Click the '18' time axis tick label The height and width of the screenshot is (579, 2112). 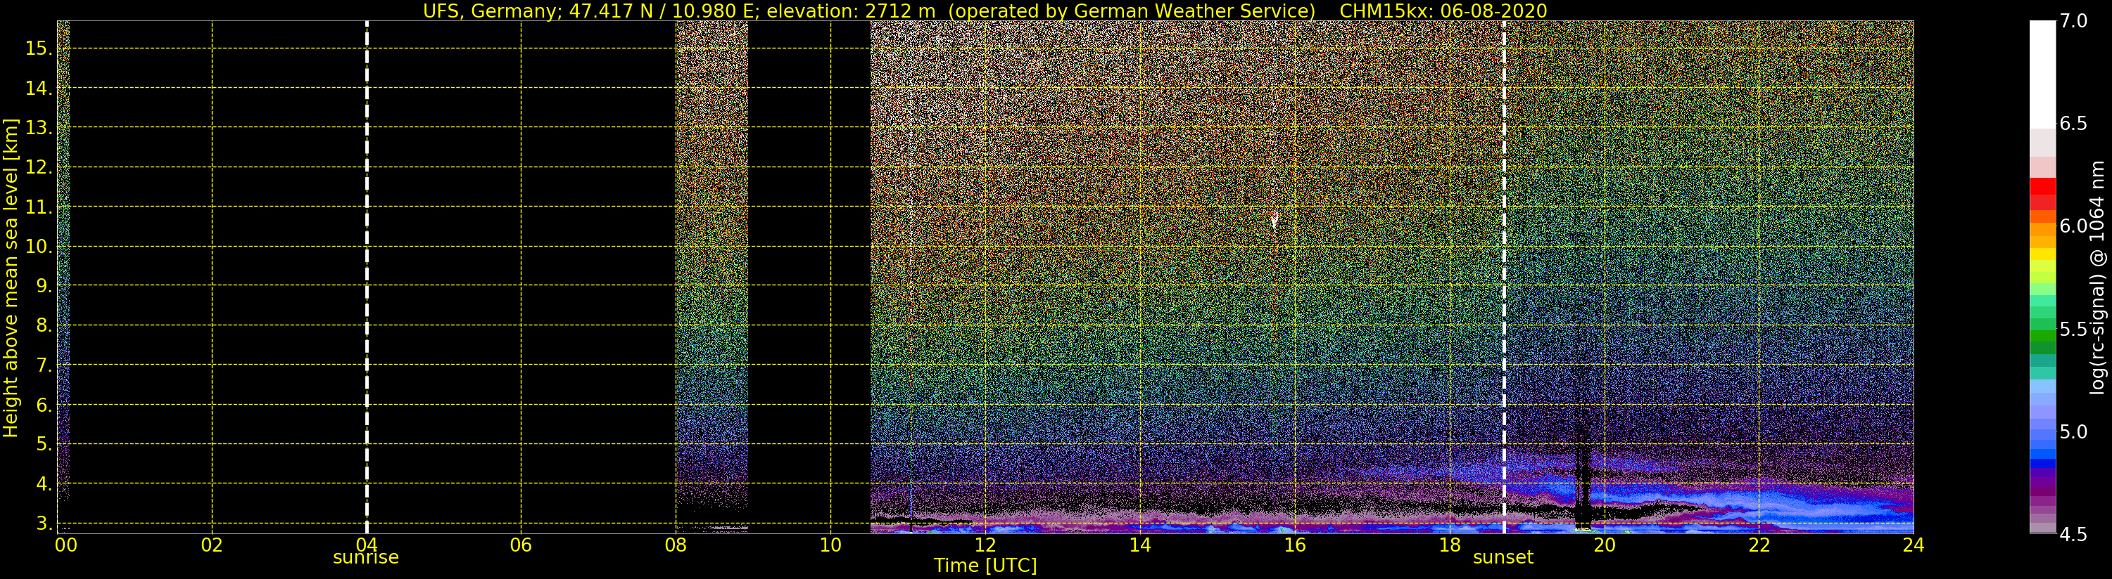click(1450, 545)
